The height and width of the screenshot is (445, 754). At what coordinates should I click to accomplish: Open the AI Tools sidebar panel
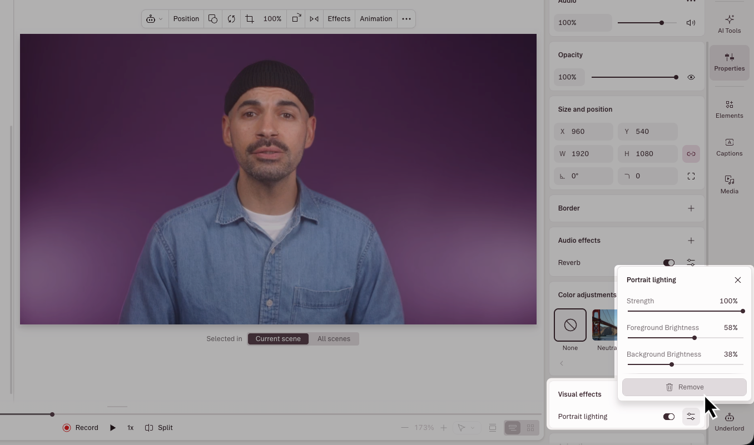[x=730, y=24]
